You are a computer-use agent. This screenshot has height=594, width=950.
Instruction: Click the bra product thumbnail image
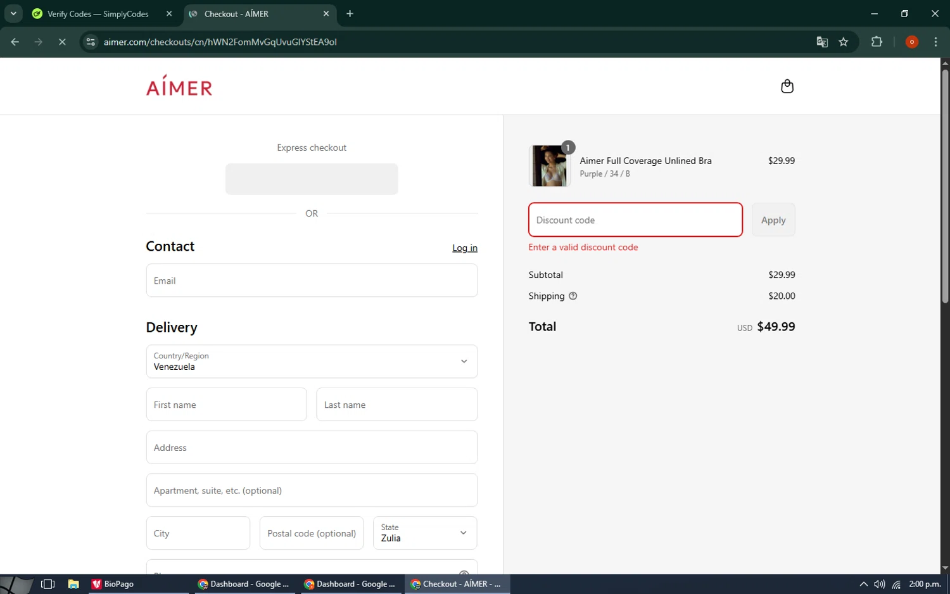click(x=549, y=166)
